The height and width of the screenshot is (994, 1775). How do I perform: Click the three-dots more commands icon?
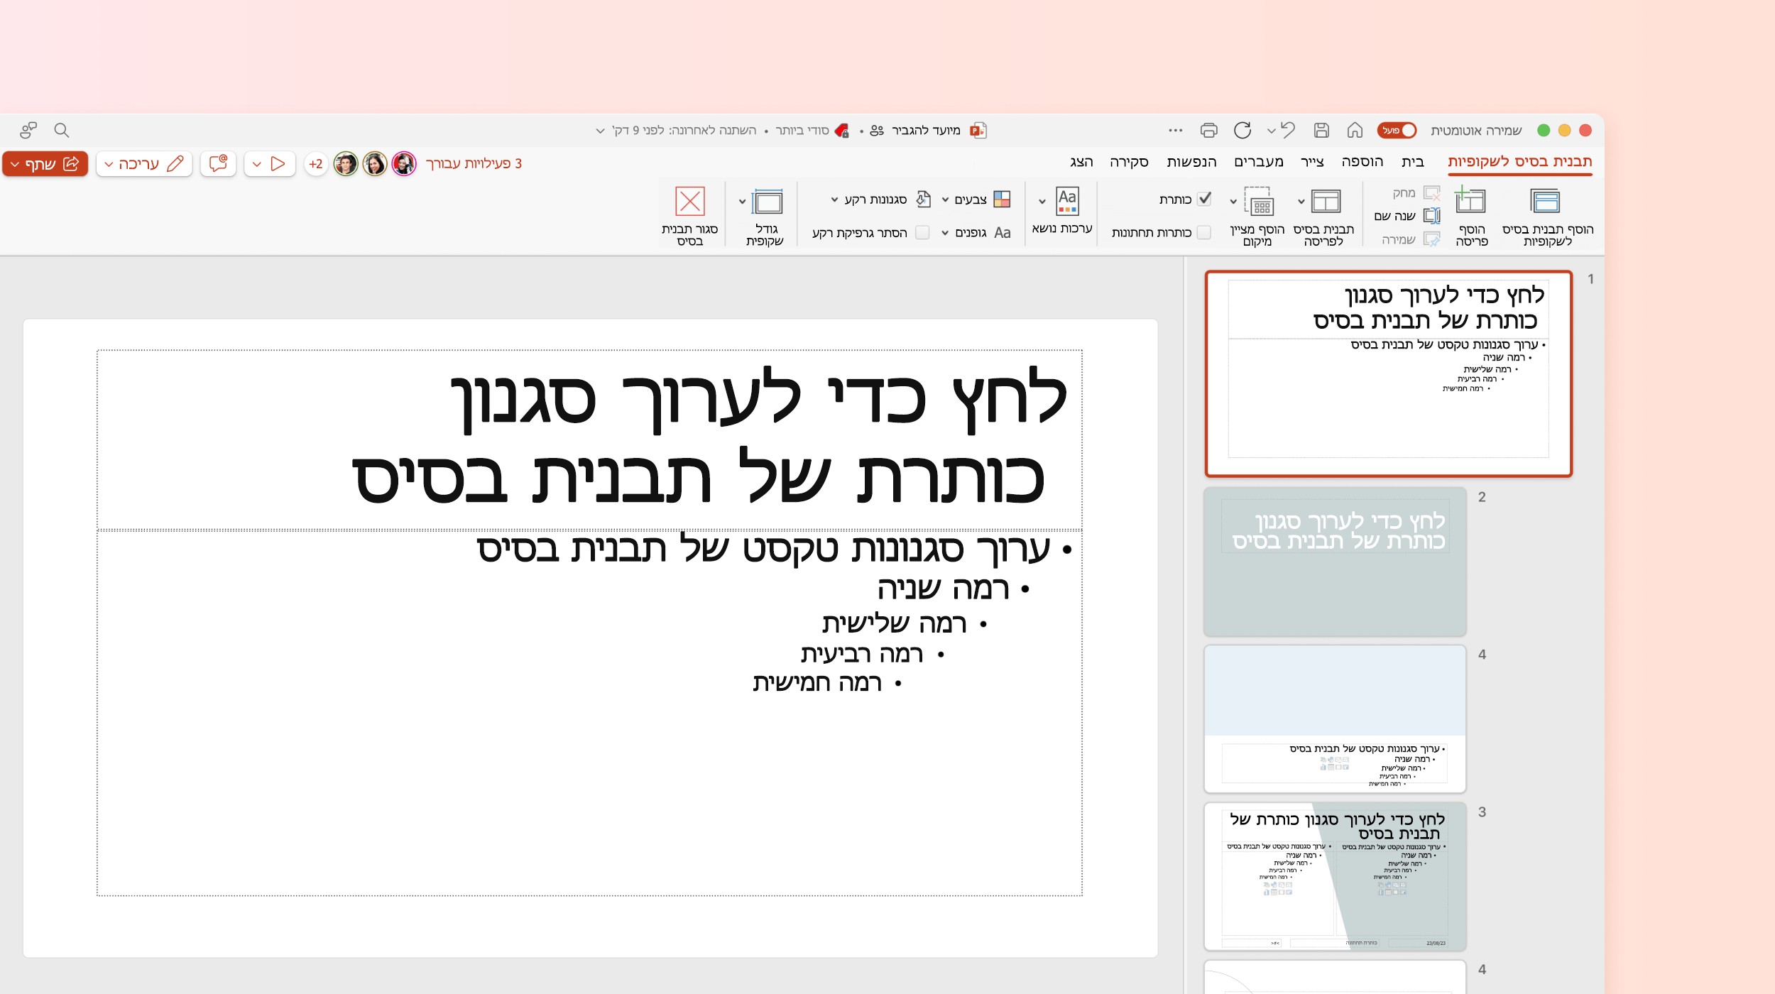point(1175,130)
